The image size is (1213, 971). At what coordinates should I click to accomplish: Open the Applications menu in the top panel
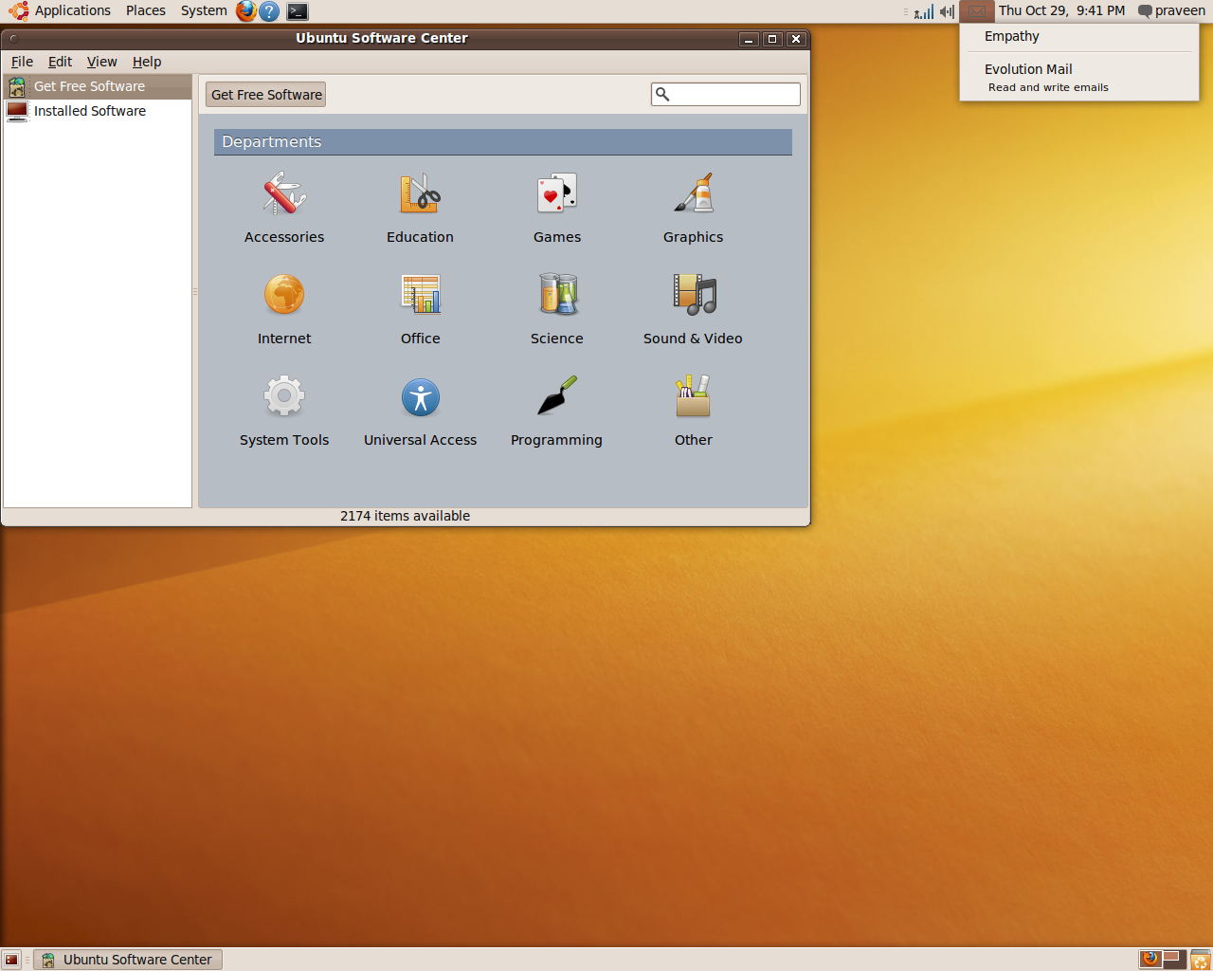coord(61,10)
